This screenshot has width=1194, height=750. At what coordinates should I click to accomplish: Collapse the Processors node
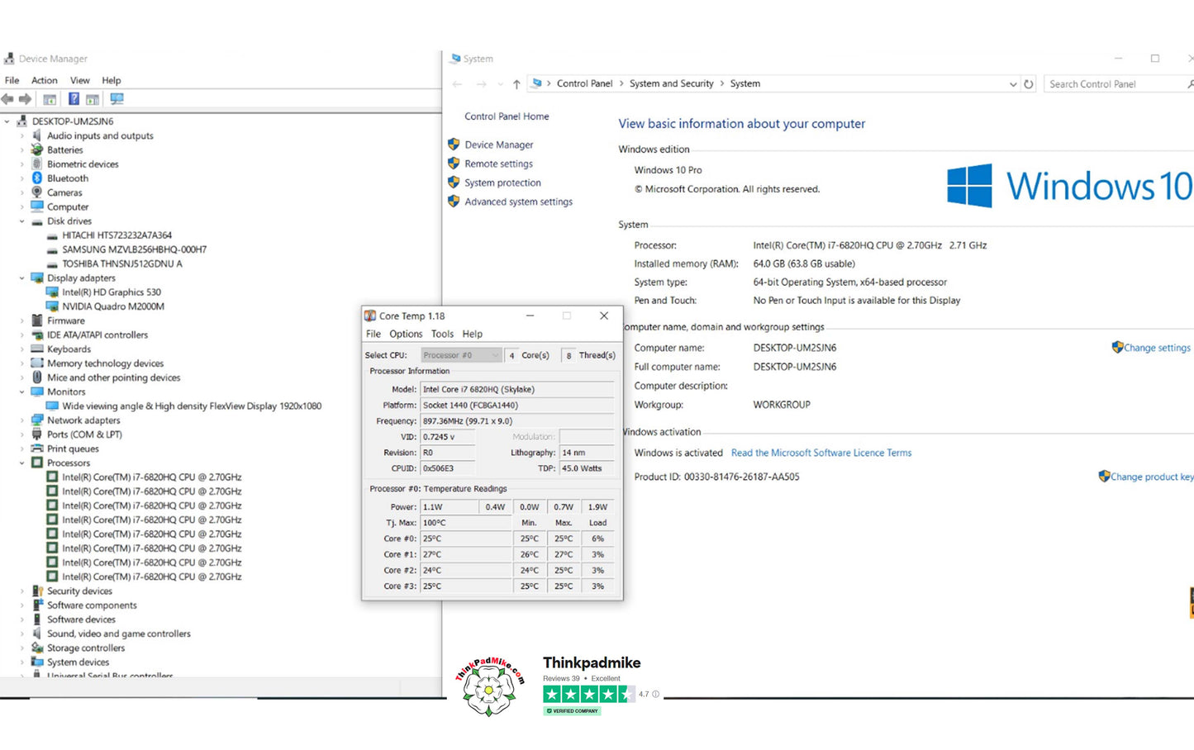(22, 463)
